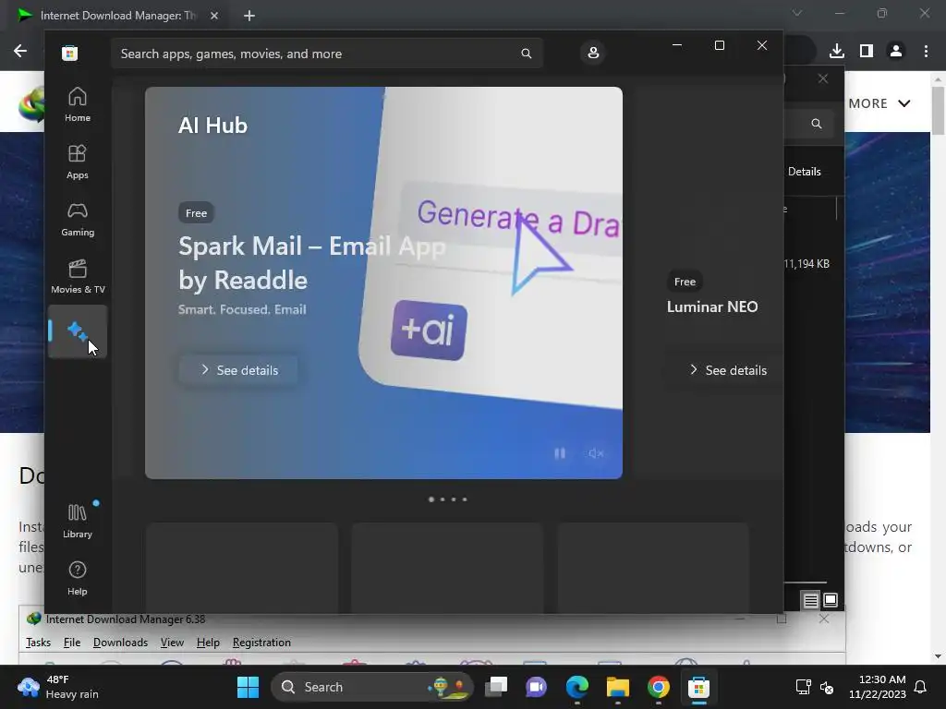Open View menu in IDM window
The height and width of the screenshot is (709, 946).
172,643
